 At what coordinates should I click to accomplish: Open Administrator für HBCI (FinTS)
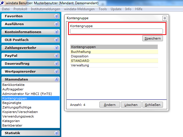[x=30, y=94]
